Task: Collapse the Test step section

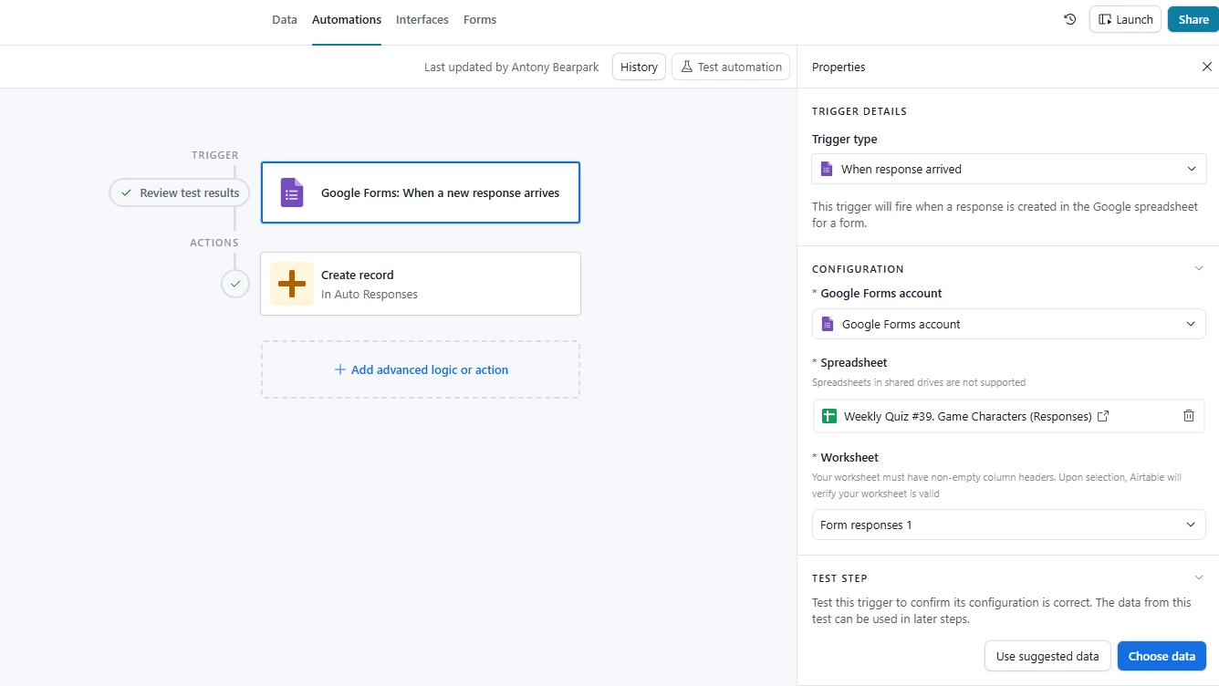Action: coord(1199,577)
